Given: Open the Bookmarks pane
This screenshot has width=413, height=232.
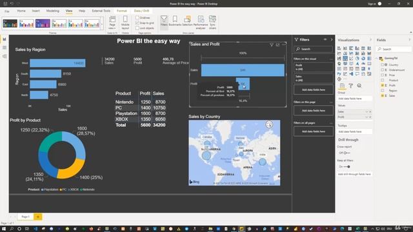Looking at the screenshot, I should (x=175, y=21).
